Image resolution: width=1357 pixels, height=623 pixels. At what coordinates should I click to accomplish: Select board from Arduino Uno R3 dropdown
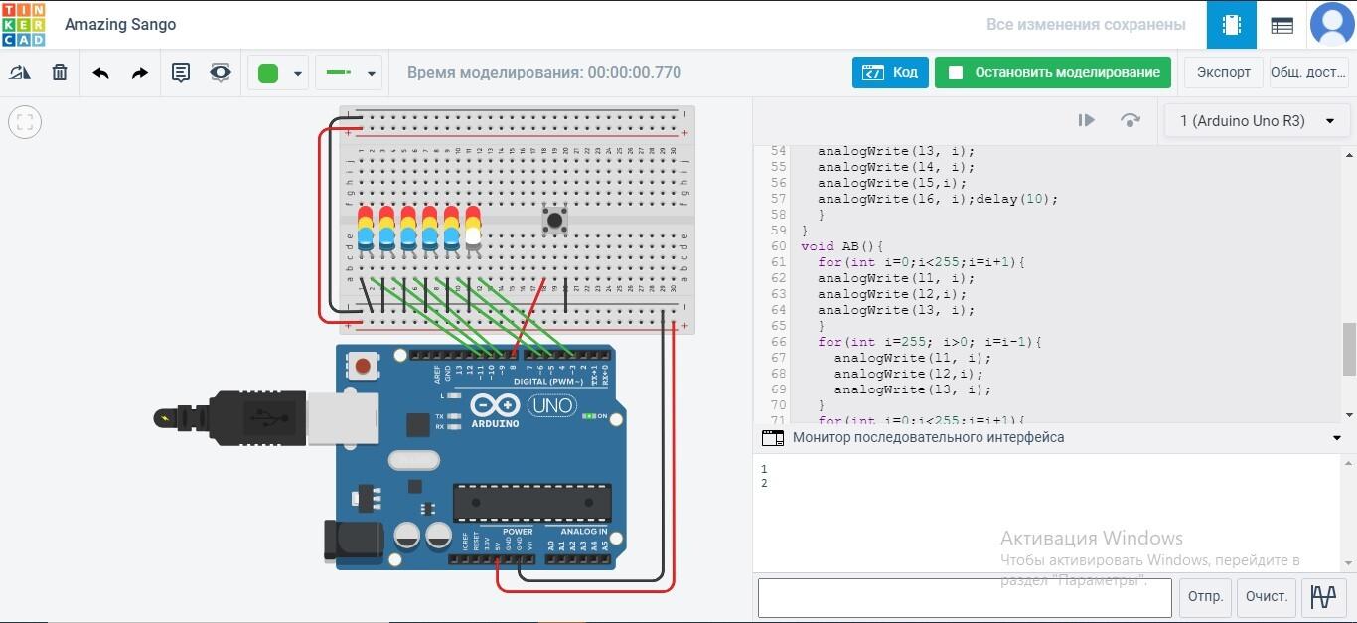pyautogui.click(x=1257, y=121)
